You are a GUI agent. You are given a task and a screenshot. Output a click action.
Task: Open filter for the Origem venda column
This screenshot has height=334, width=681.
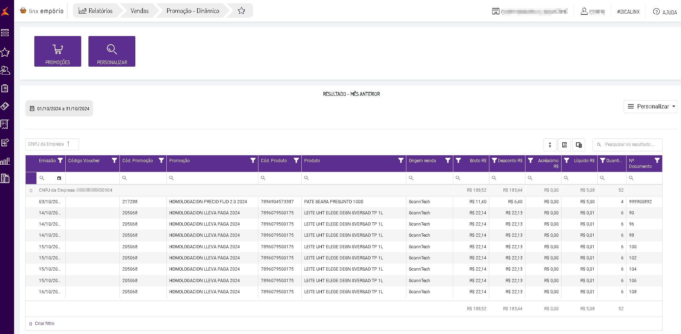(x=448, y=161)
